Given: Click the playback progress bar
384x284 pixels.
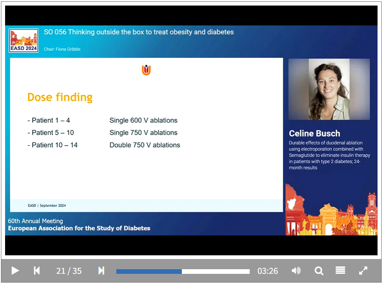Looking at the screenshot, I should [183, 272].
